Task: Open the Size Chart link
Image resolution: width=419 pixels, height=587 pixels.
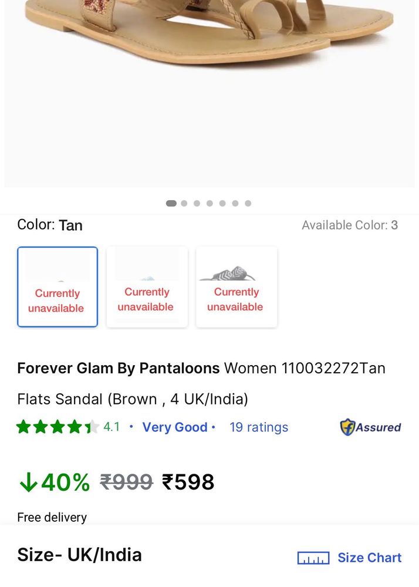Action: pos(369,558)
